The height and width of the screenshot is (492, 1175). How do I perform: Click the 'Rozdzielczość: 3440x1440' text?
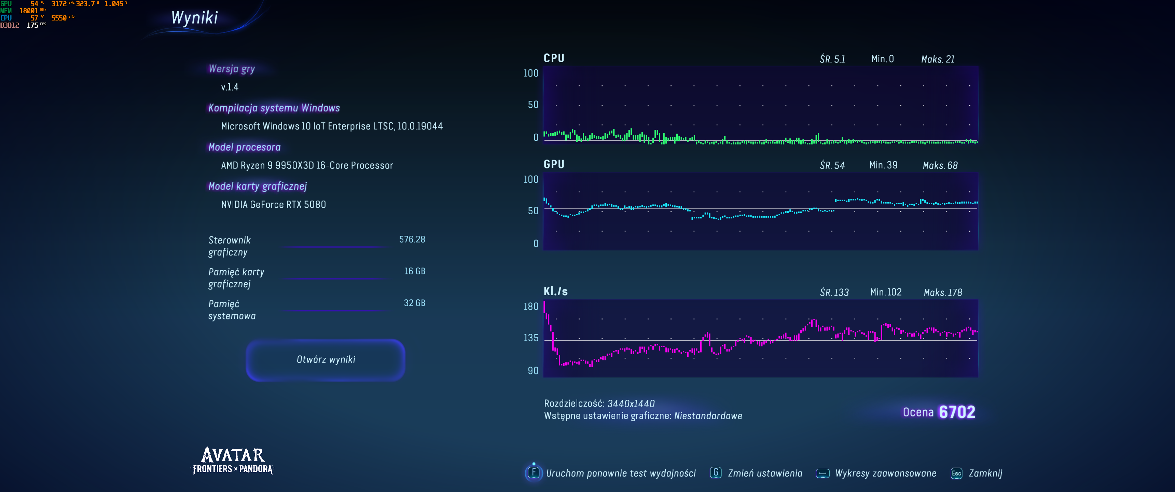(599, 404)
